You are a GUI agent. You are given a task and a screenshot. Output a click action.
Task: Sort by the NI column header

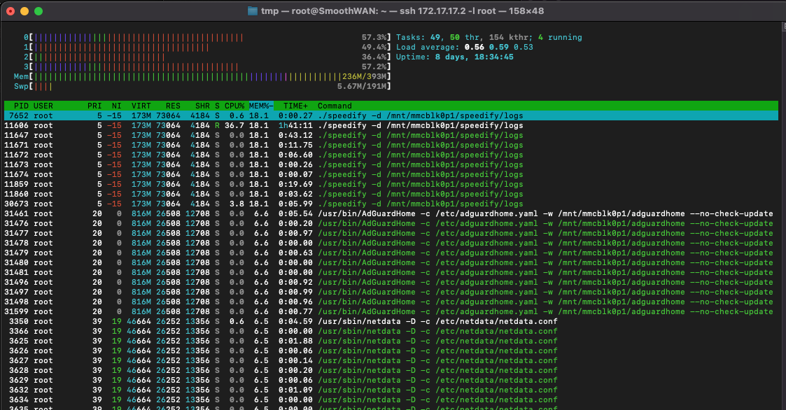[116, 106]
